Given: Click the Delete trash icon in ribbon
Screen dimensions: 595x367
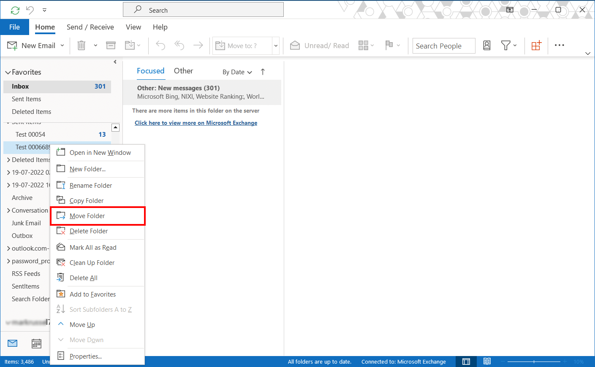Looking at the screenshot, I should 82,46.
